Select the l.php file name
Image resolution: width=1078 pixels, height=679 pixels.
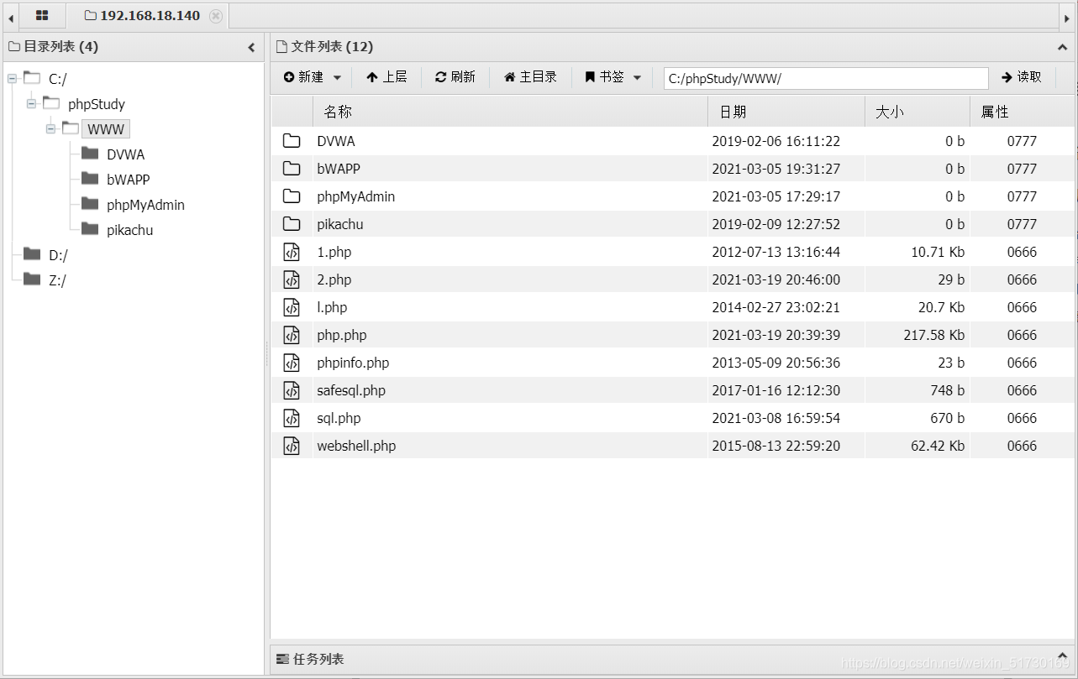click(x=332, y=307)
